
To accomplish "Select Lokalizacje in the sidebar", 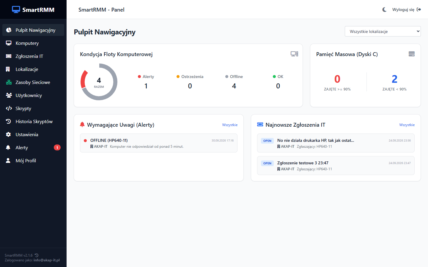I will click(33, 69).
